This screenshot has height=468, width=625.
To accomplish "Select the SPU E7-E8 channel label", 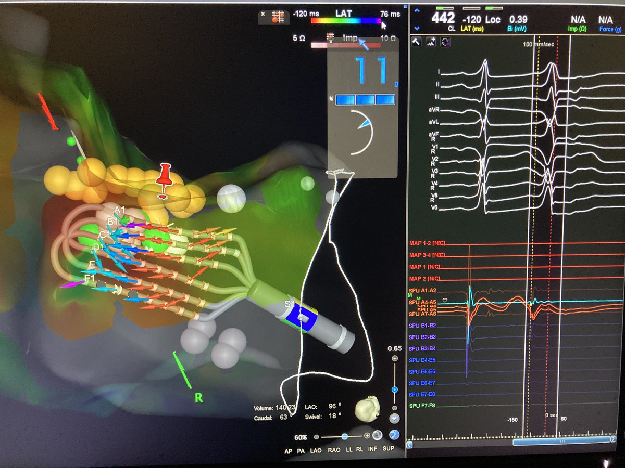I will click(422, 394).
